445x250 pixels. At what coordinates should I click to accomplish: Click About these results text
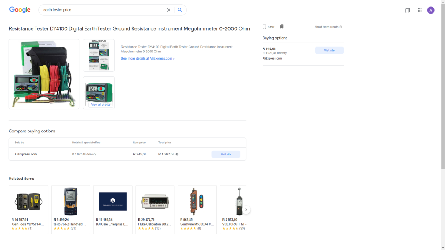click(326, 27)
